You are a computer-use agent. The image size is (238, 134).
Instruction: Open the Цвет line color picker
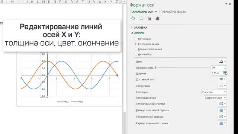[x=222, y=61]
